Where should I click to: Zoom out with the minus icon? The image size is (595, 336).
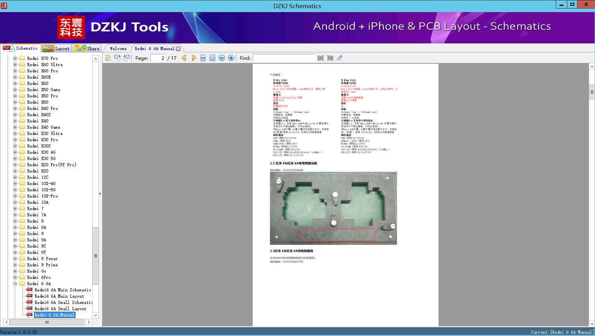coord(222,58)
